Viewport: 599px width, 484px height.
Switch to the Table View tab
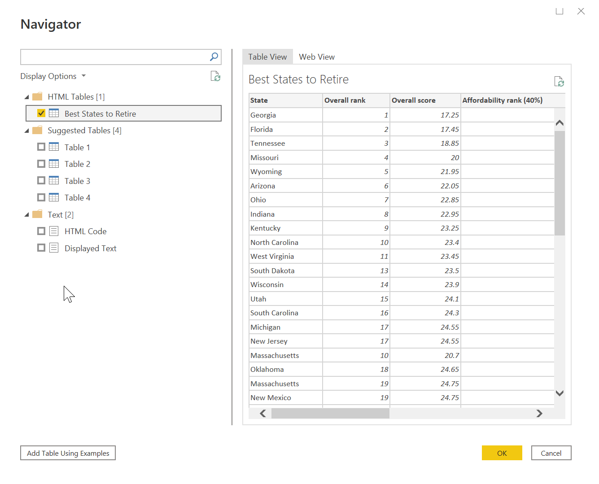(267, 57)
